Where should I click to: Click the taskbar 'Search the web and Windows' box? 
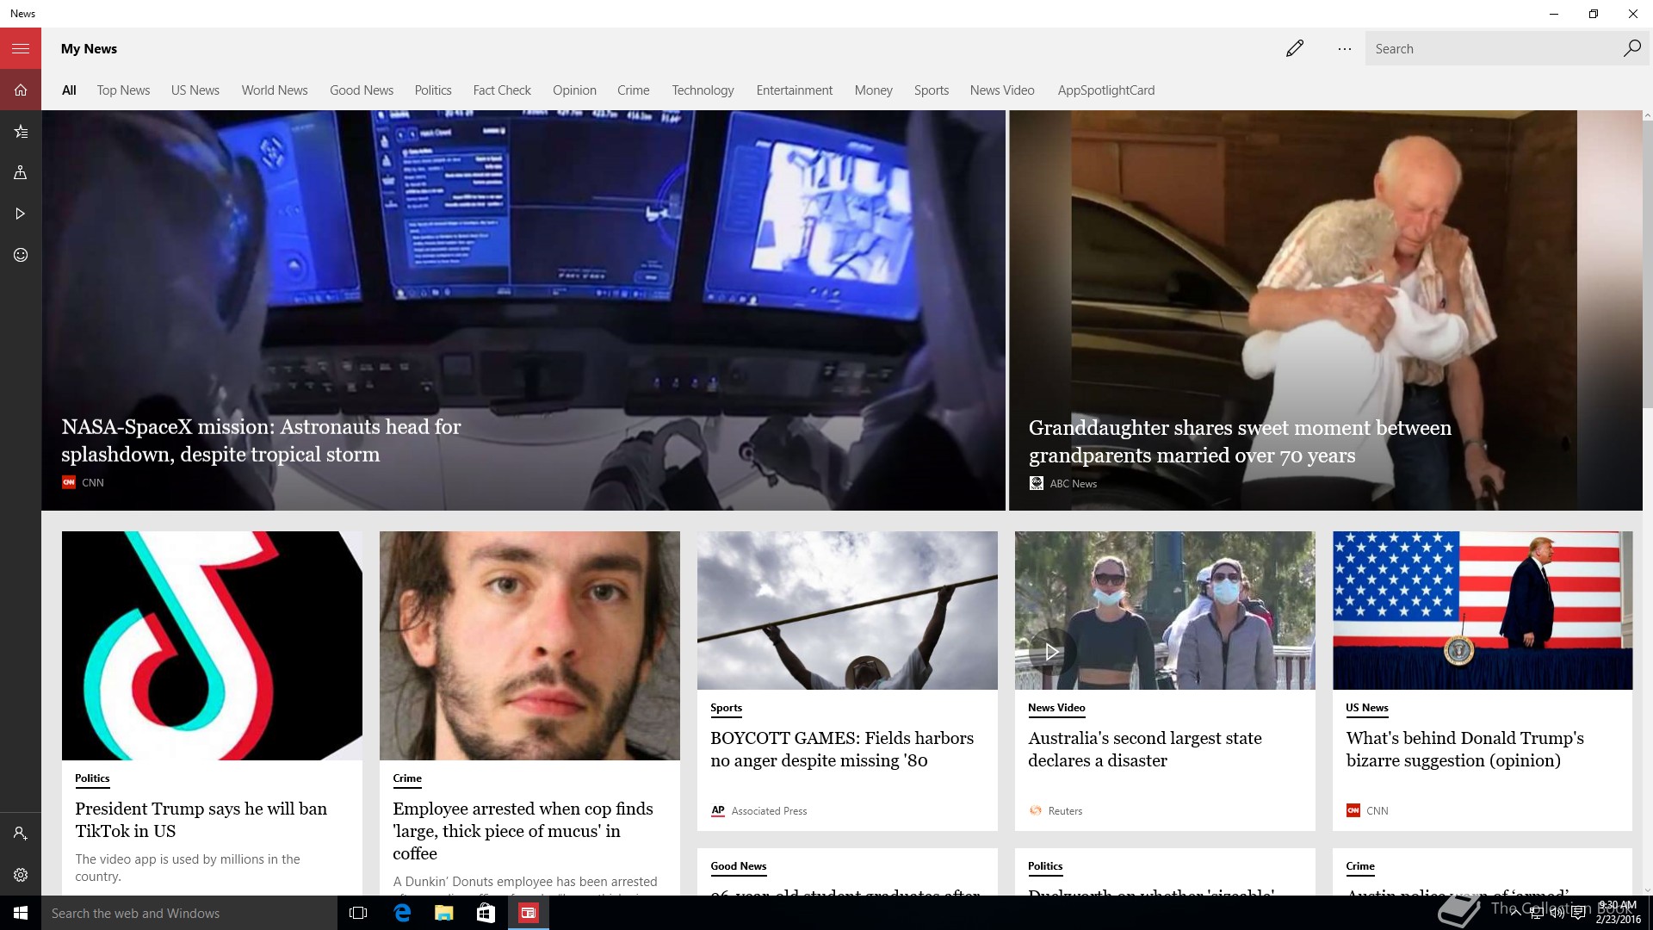[x=189, y=913]
